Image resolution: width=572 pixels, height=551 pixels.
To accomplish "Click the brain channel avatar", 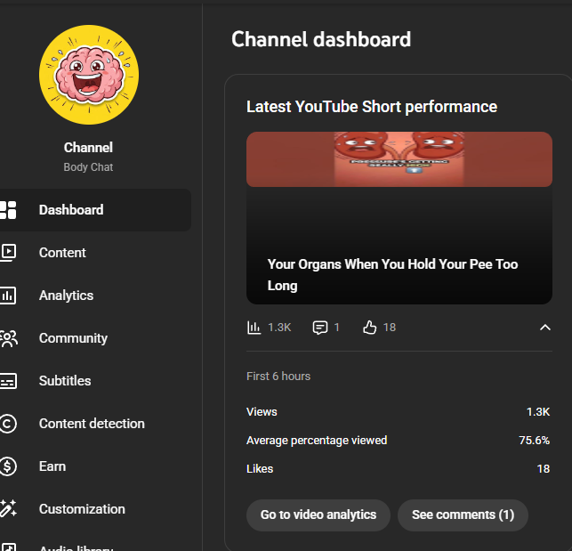I will (x=89, y=75).
